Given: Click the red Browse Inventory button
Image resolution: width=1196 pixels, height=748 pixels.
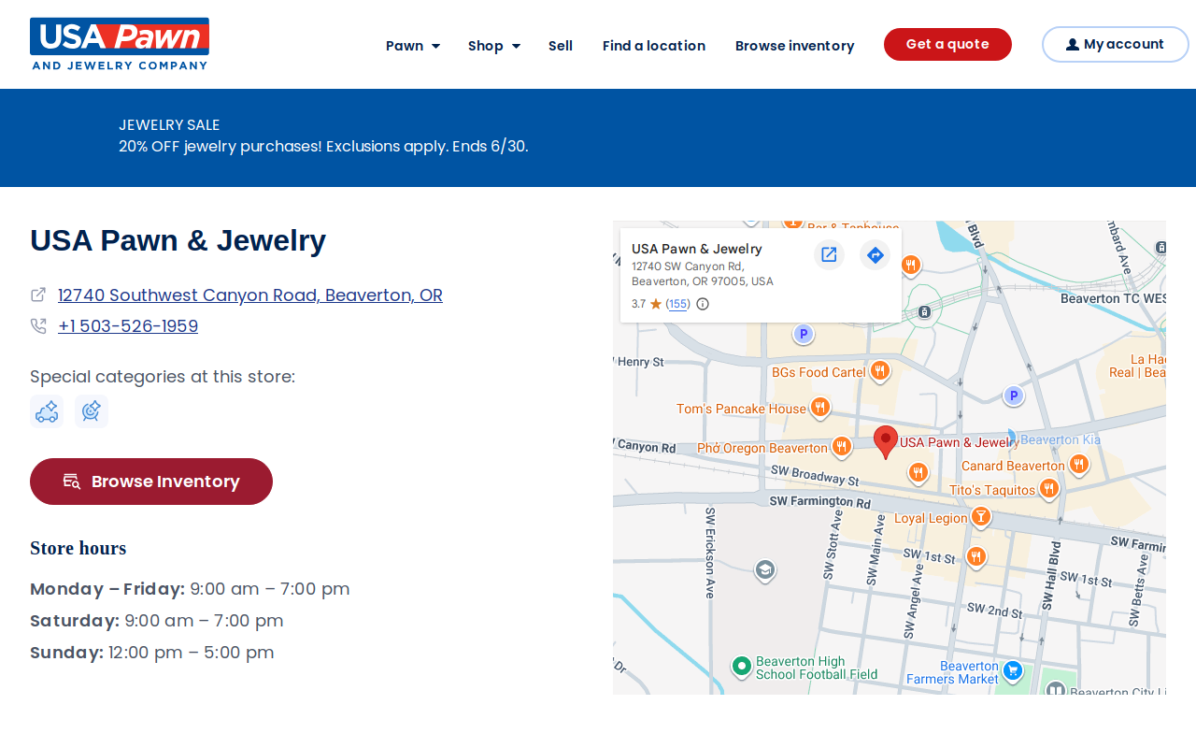Looking at the screenshot, I should coord(151,482).
